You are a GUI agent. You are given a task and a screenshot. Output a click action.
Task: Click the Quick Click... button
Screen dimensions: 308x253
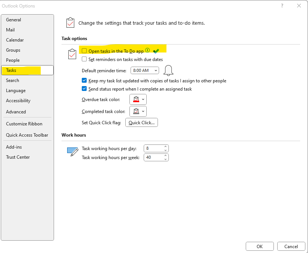coord(141,122)
